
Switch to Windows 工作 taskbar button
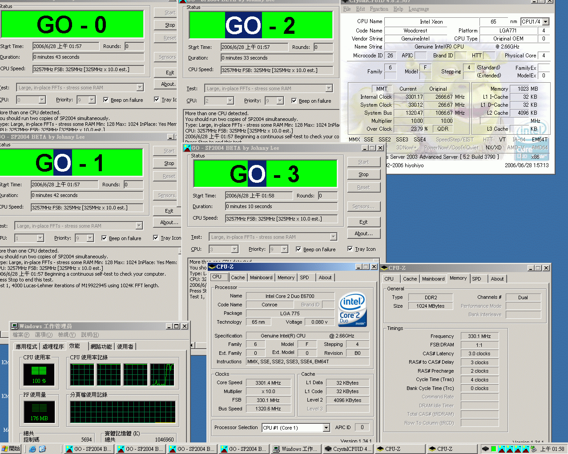tap(295, 449)
